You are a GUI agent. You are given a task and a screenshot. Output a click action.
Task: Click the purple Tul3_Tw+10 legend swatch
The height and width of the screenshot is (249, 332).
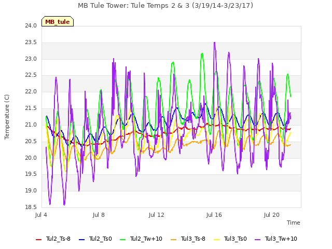(x=257, y=240)
